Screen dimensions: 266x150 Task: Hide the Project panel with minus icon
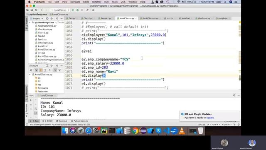tap(62, 18)
